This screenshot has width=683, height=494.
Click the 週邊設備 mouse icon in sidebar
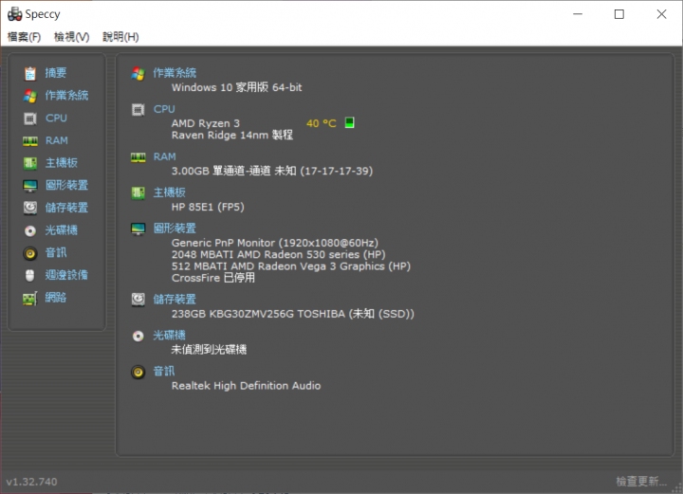[x=30, y=276]
